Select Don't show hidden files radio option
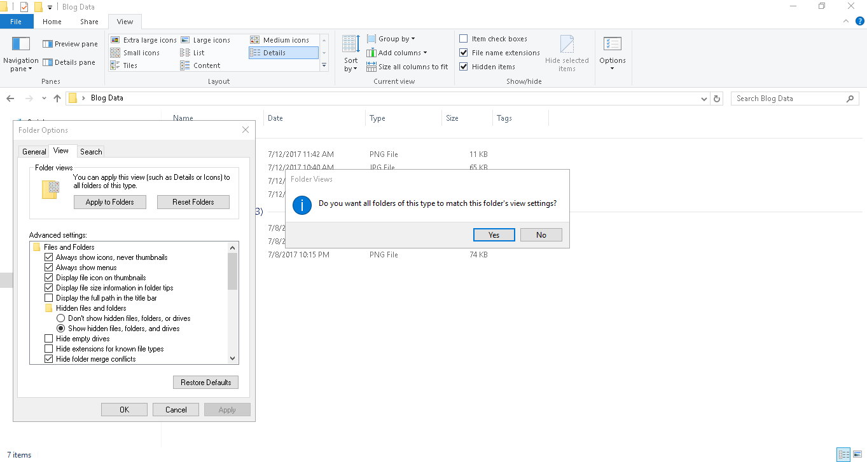 pos(61,318)
